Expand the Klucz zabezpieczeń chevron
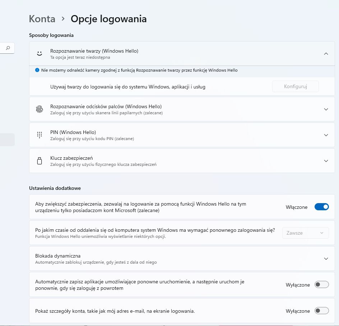 click(x=326, y=161)
